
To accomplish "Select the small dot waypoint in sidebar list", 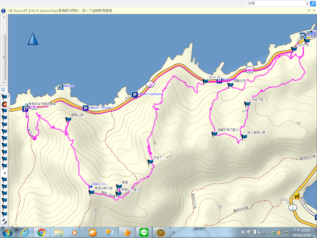I will [x=4, y=173].
